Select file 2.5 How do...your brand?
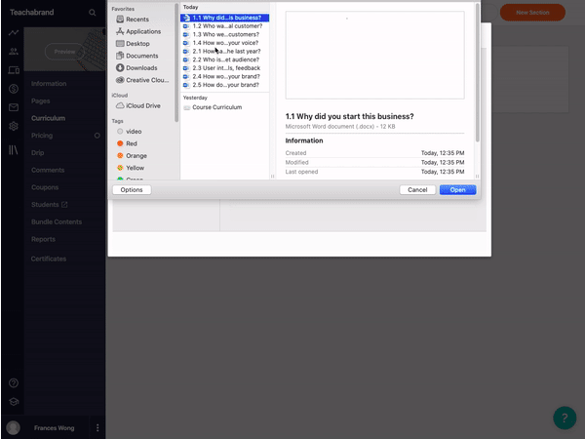This screenshot has width=585, height=439. 224,85
